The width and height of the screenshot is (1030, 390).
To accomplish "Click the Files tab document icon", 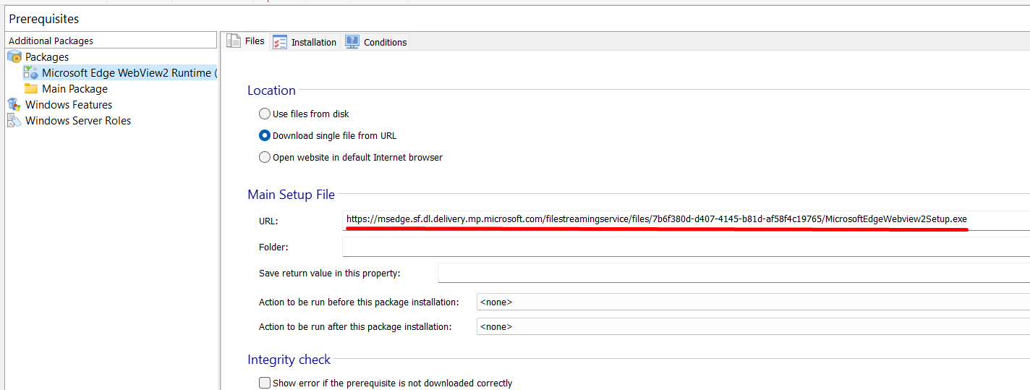I will tap(234, 41).
